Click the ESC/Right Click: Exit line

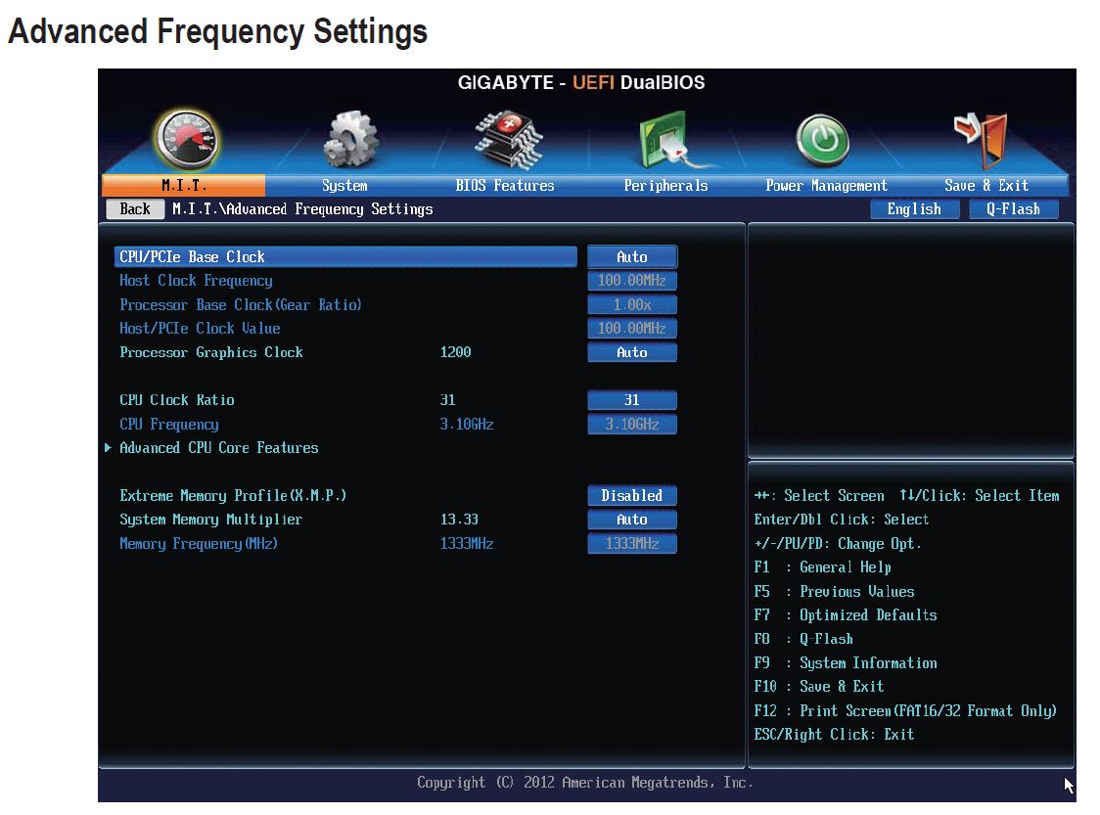tap(834, 735)
